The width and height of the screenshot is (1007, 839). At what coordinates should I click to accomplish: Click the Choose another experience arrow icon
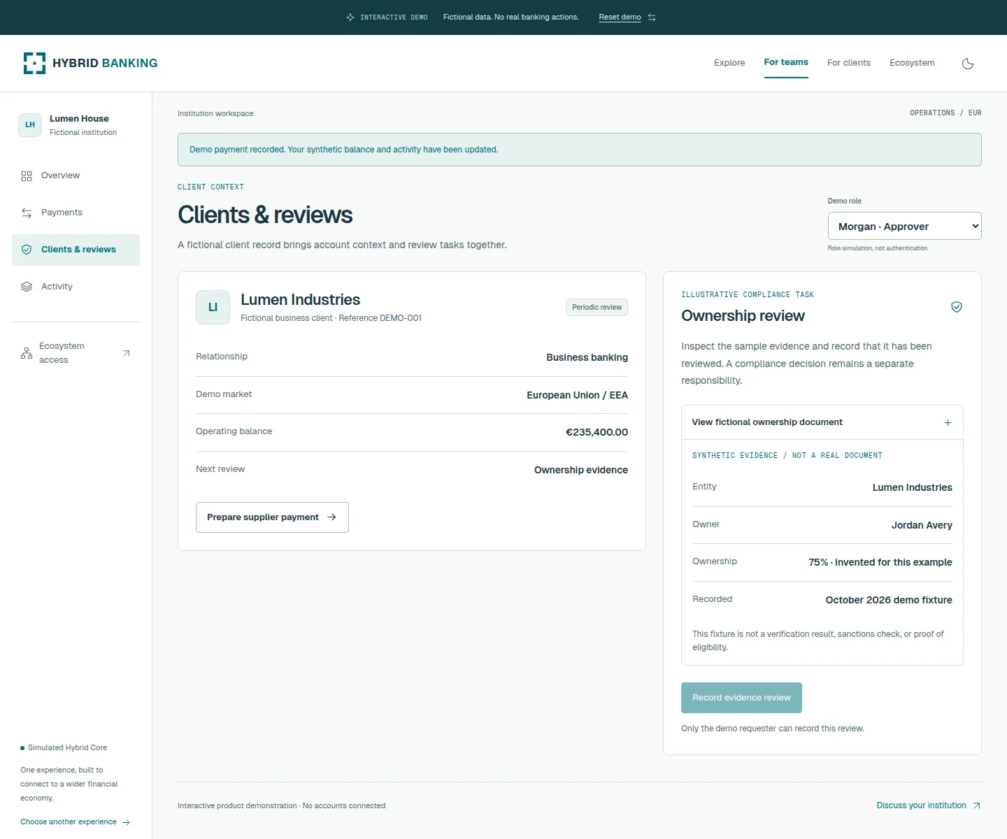point(126,822)
